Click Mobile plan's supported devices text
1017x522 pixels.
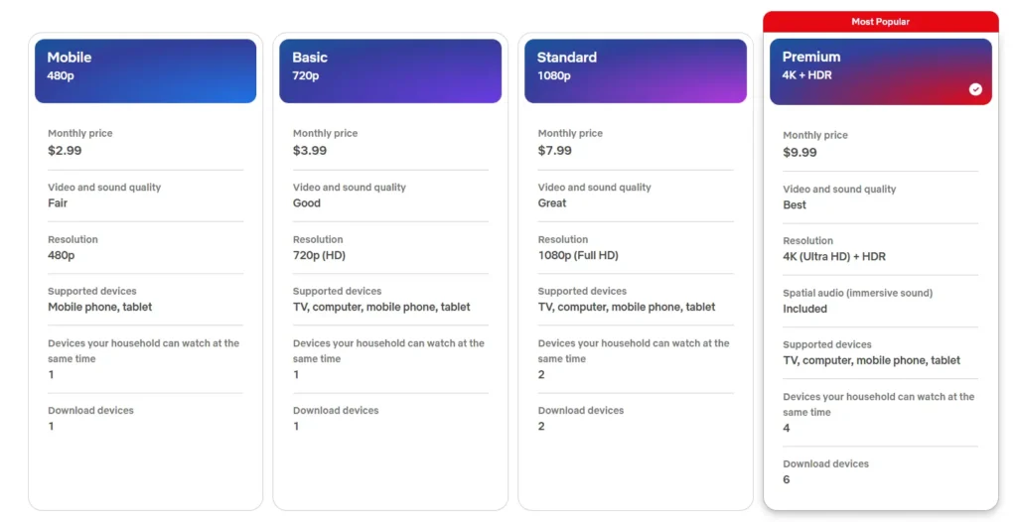(100, 308)
